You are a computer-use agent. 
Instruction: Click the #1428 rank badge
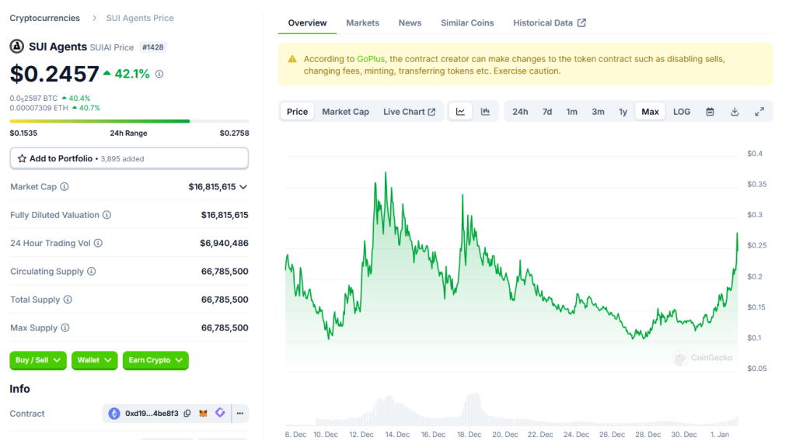point(153,47)
